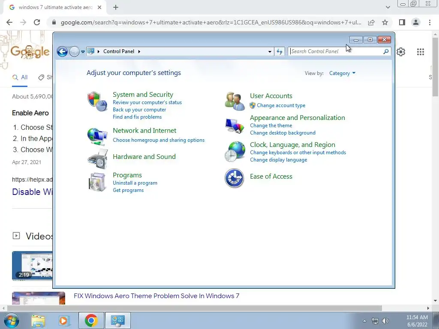Refresh the Control Panel address bar
The height and width of the screenshot is (329, 439).
point(280,51)
